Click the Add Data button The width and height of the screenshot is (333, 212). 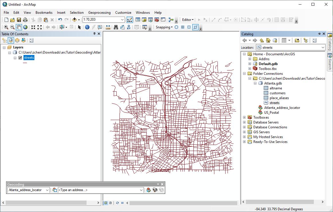click(74, 20)
